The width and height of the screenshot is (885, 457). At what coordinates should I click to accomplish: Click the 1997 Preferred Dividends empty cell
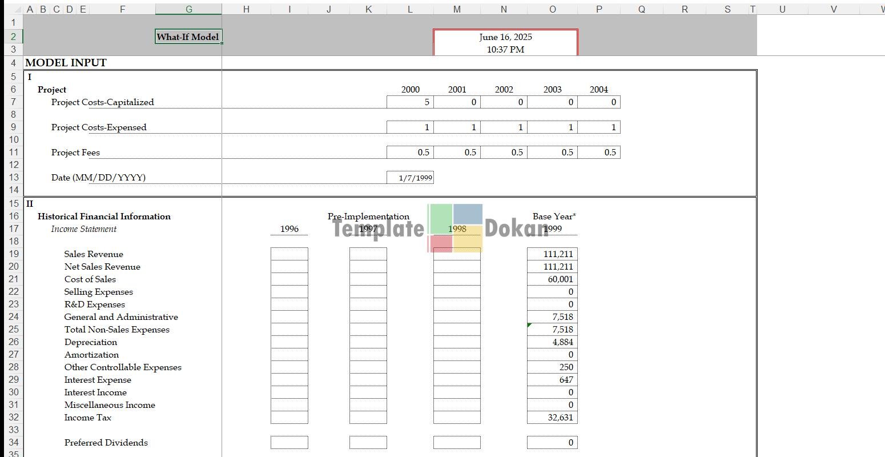(368, 443)
